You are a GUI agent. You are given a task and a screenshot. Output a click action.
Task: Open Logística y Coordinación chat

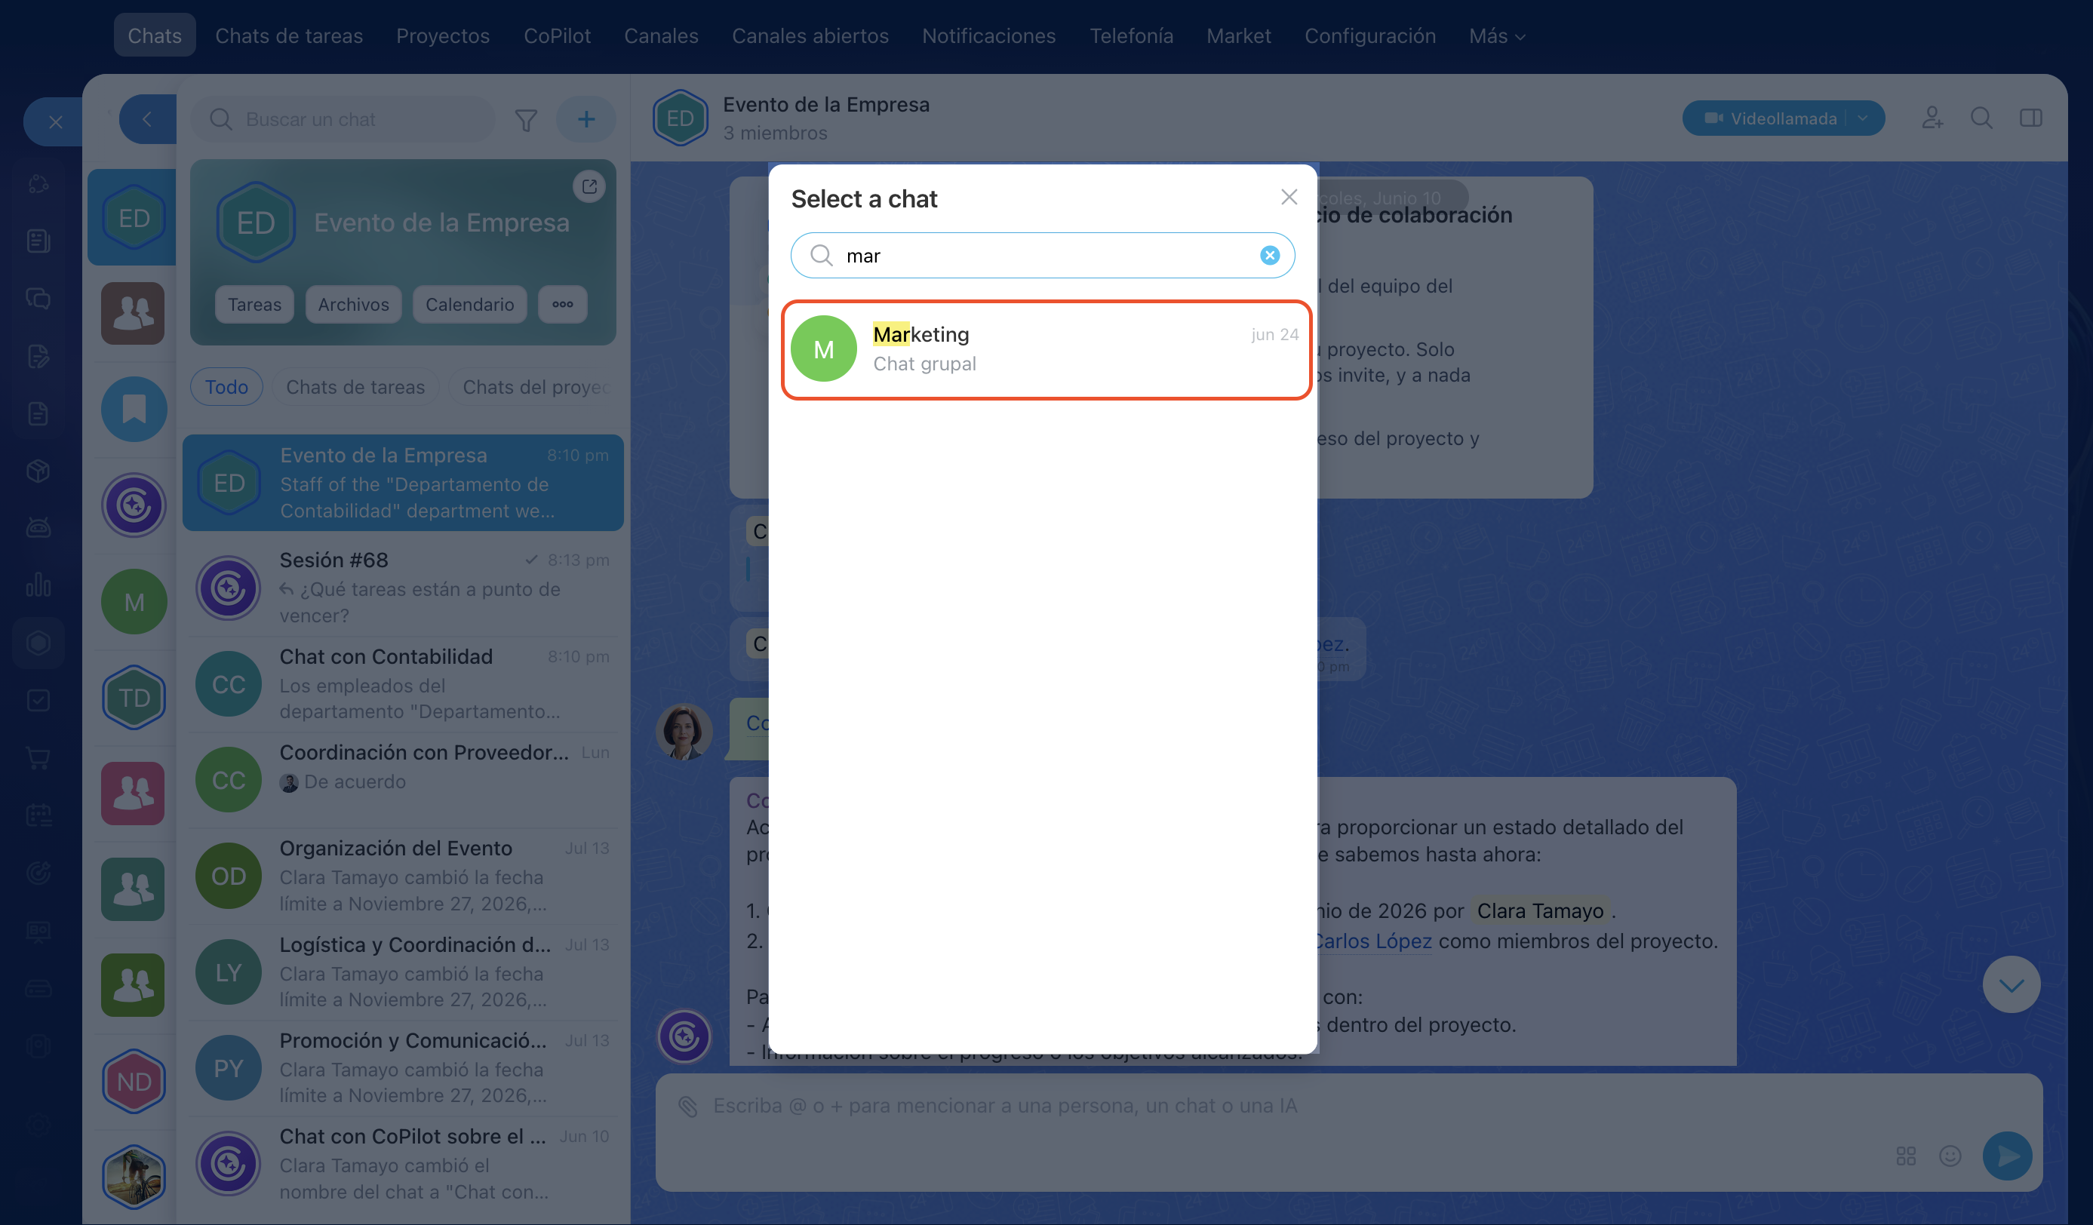click(403, 972)
